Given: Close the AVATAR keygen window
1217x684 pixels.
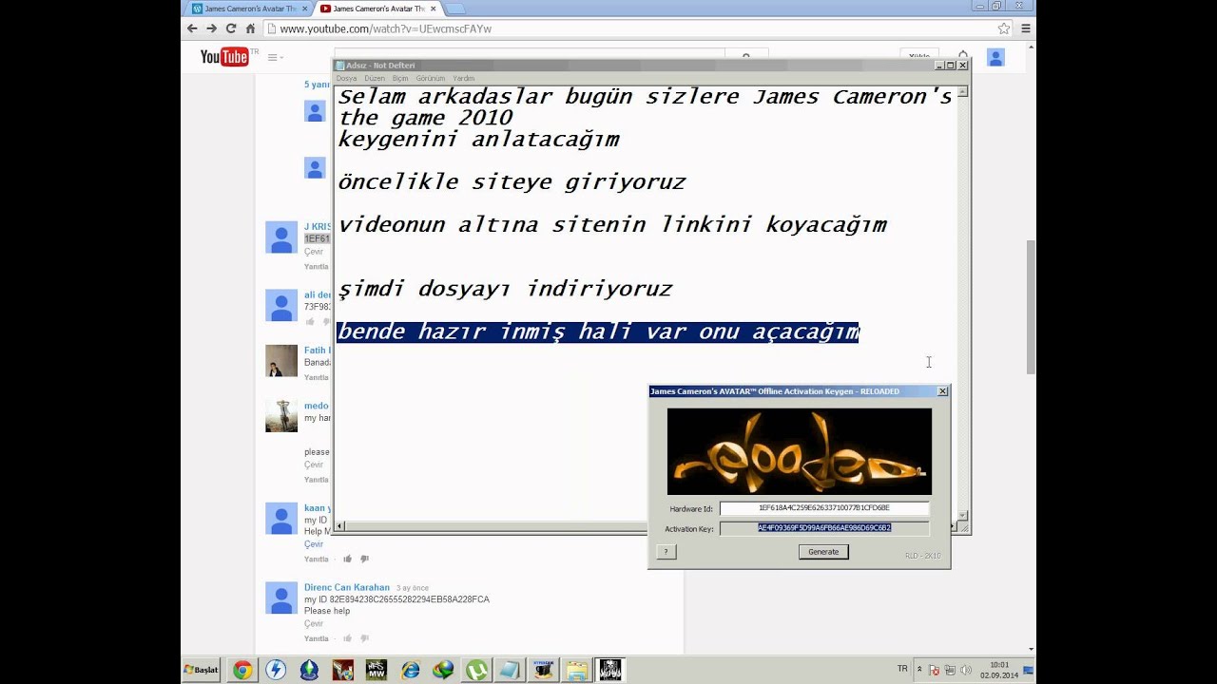Looking at the screenshot, I should tap(942, 391).
